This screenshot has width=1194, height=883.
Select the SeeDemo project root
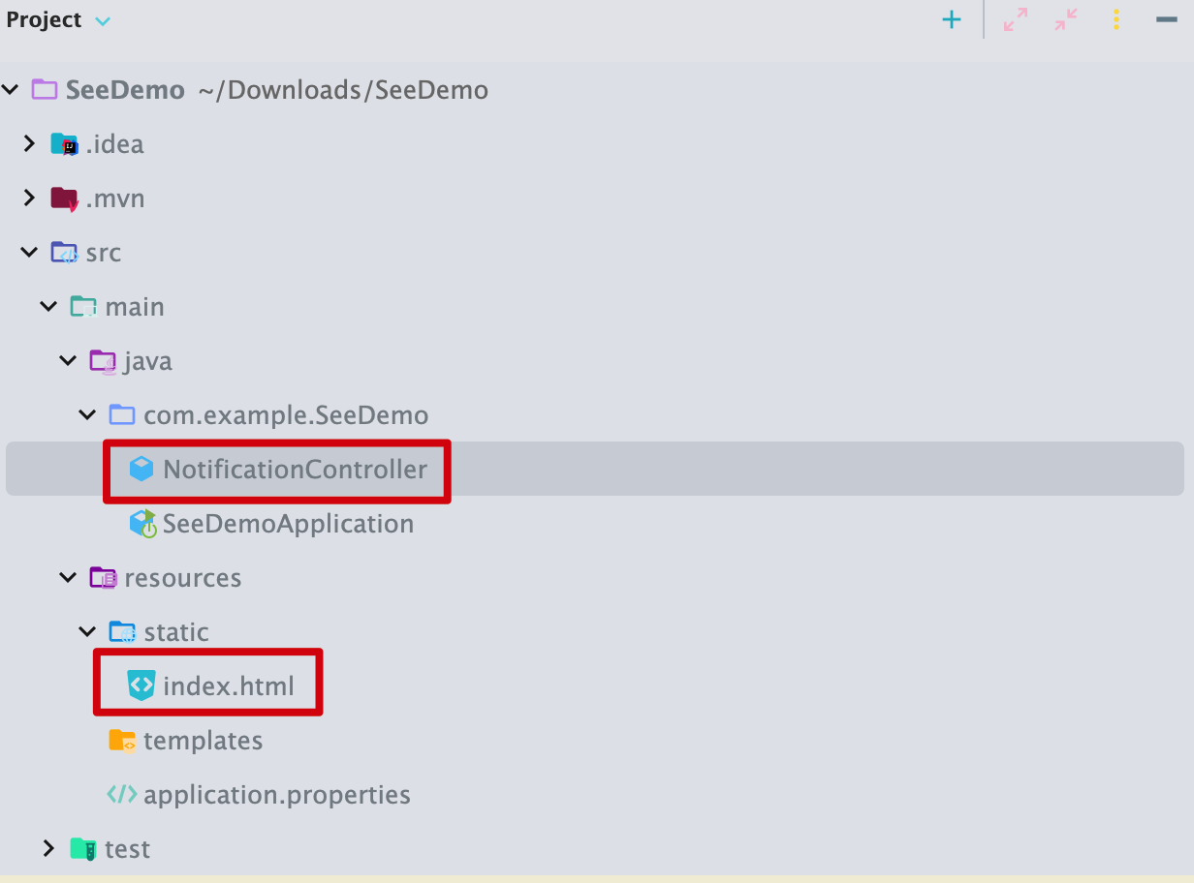coord(124,90)
